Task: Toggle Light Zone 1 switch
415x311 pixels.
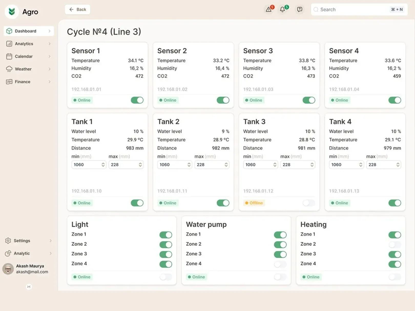Action: coord(166,235)
